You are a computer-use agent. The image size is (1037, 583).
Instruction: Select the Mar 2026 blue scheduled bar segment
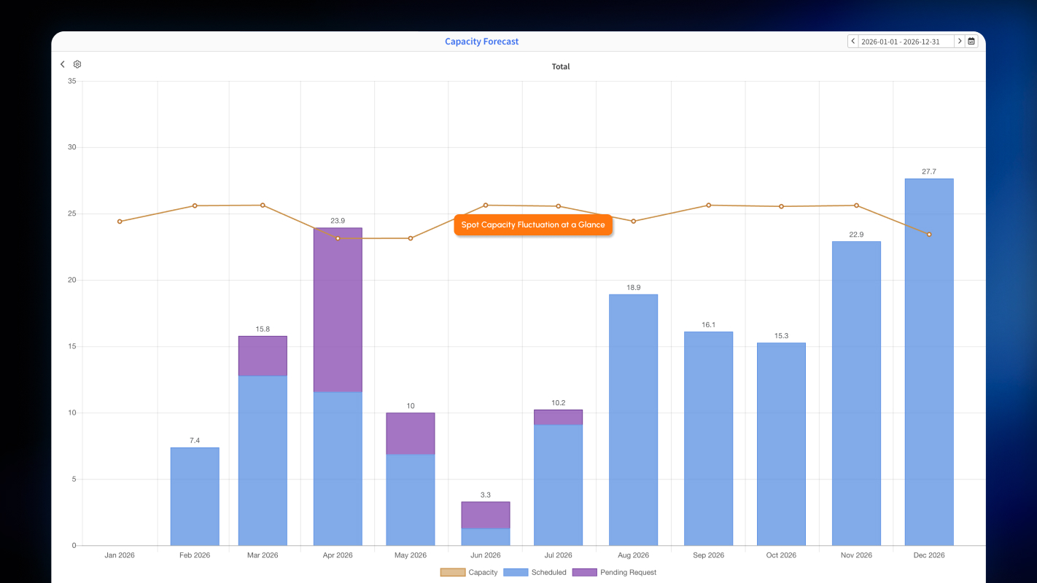click(x=263, y=461)
